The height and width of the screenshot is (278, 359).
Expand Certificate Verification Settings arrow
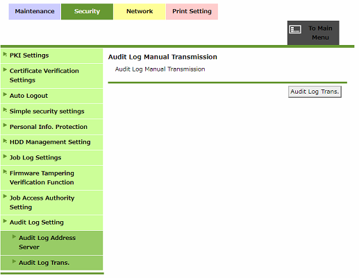(5, 69)
